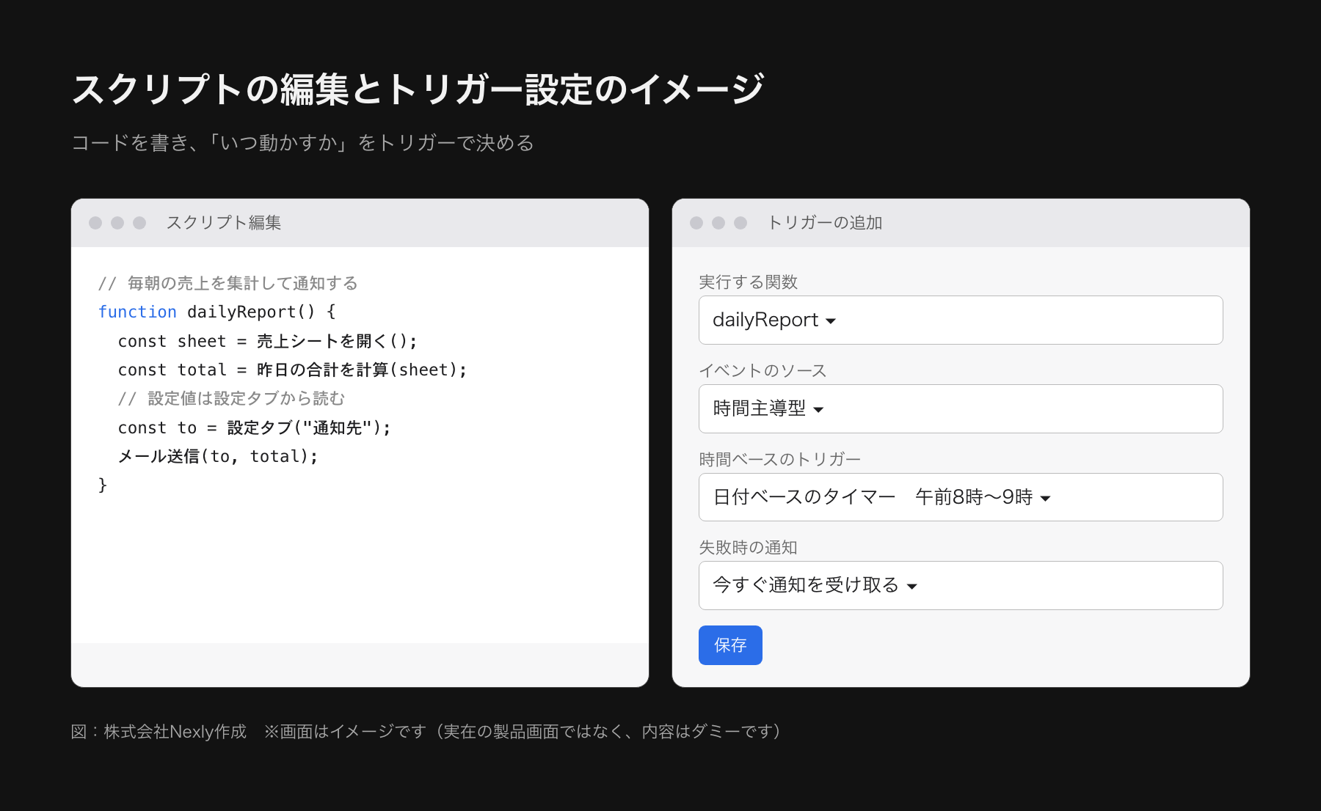Click the const total code line

[x=292, y=370]
